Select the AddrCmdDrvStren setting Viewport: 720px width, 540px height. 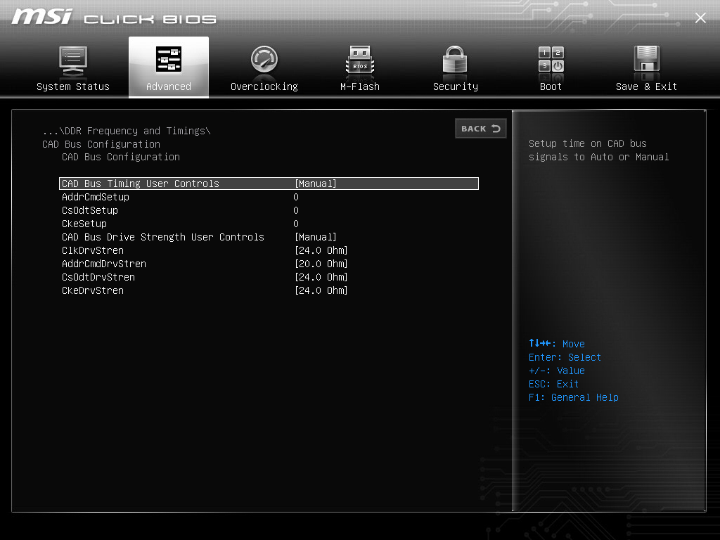coord(104,264)
